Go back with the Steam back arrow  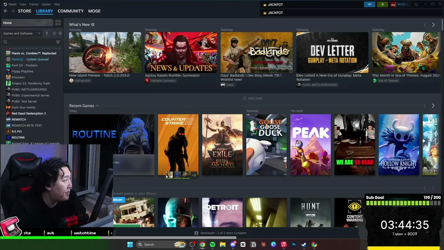point(6,11)
